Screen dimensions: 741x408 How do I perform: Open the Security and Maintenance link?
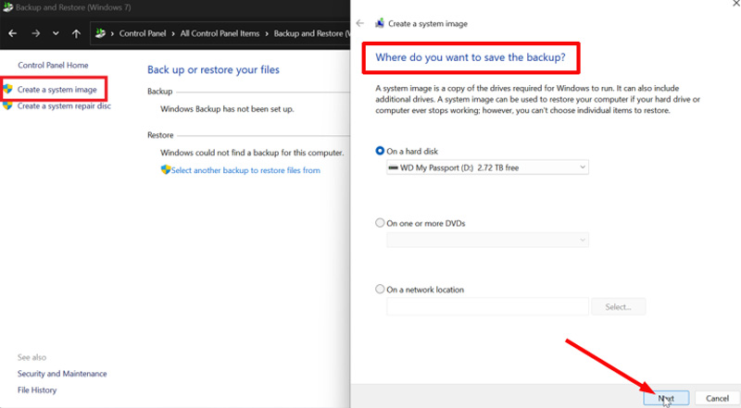pyautogui.click(x=62, y=374)
